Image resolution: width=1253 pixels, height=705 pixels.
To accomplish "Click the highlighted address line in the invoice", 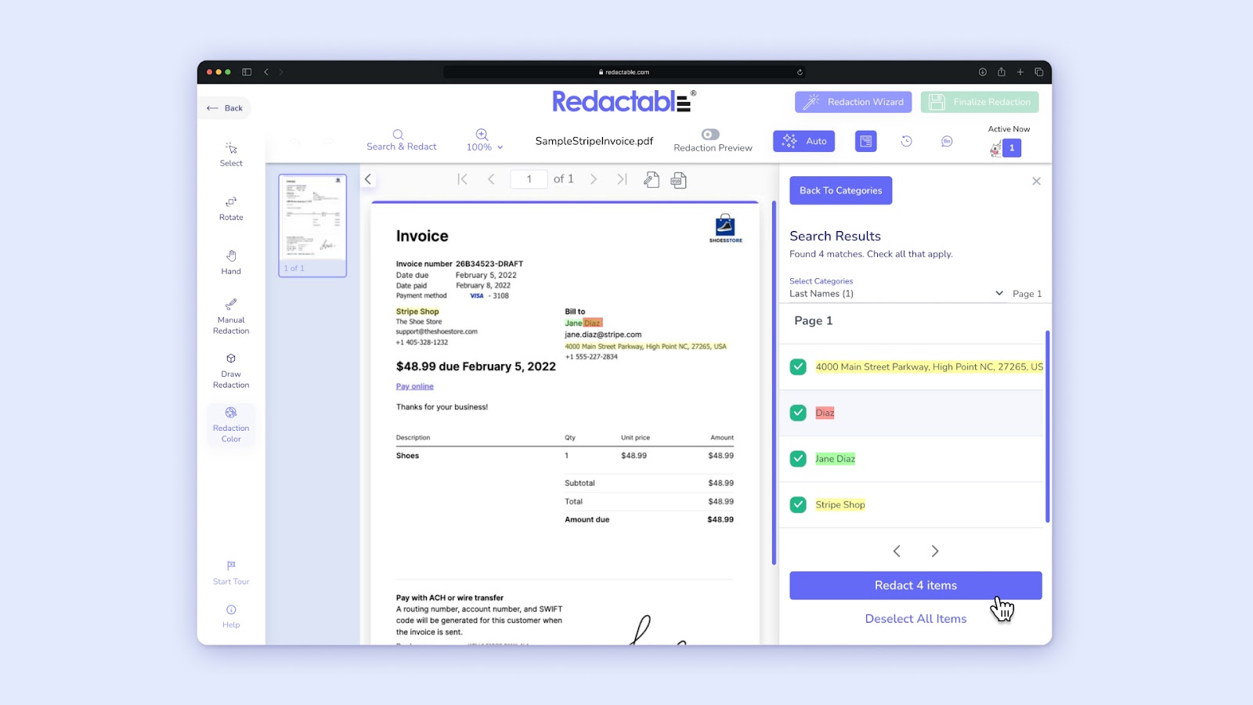I will point(645,346).
